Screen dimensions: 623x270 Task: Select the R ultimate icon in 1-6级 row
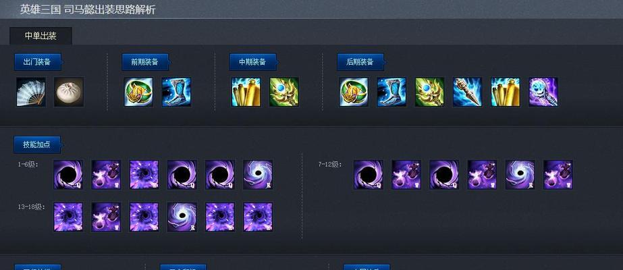pyautogui.click(x=258, y=175)
